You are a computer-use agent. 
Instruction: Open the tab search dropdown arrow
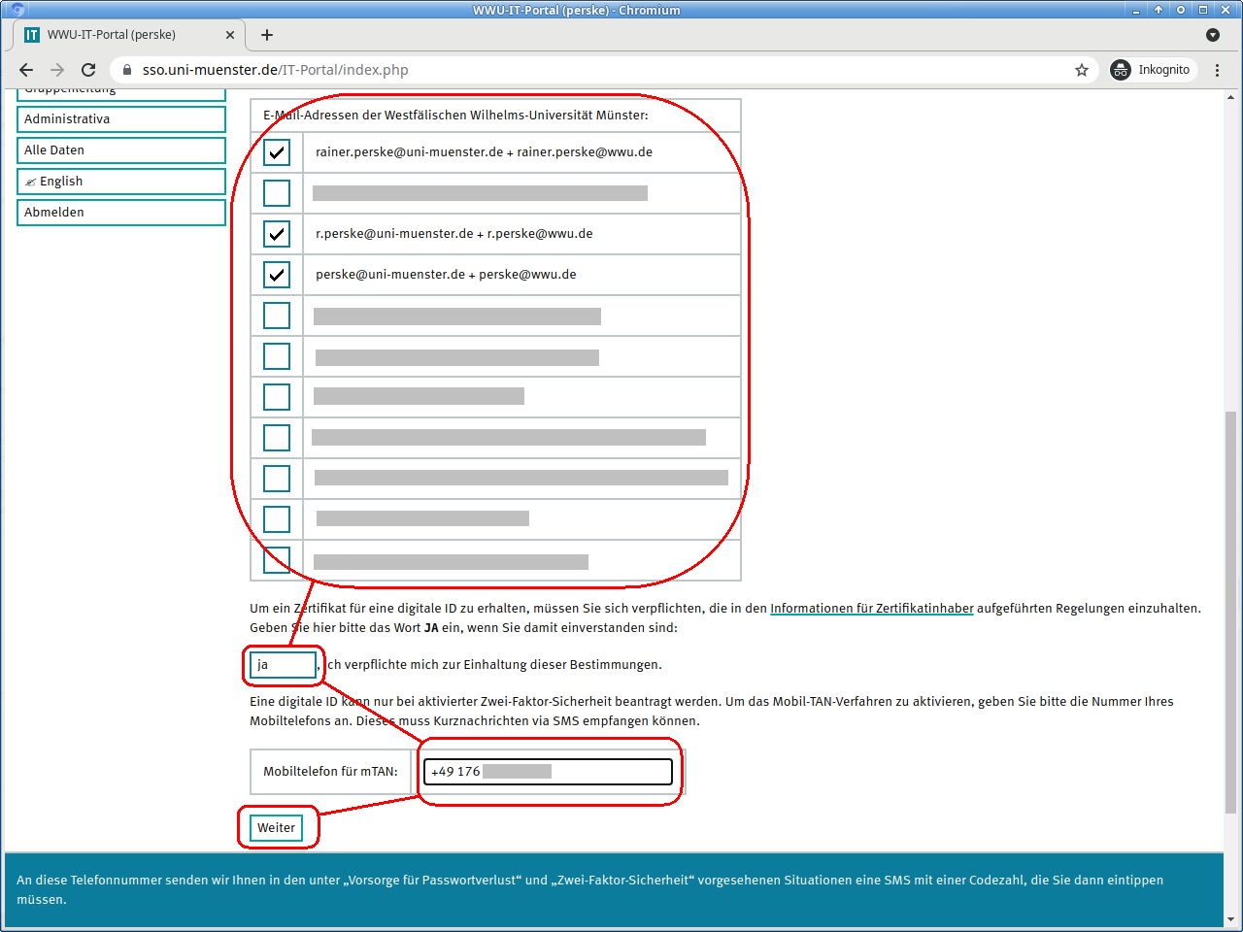1212,35
